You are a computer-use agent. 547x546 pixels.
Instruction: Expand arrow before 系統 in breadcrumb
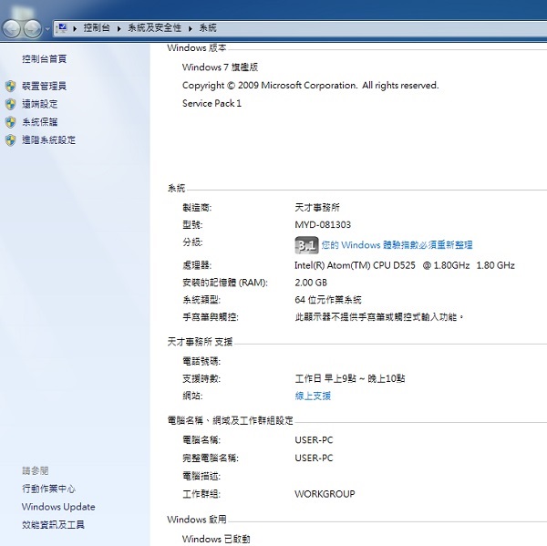[x=191, y=28]
